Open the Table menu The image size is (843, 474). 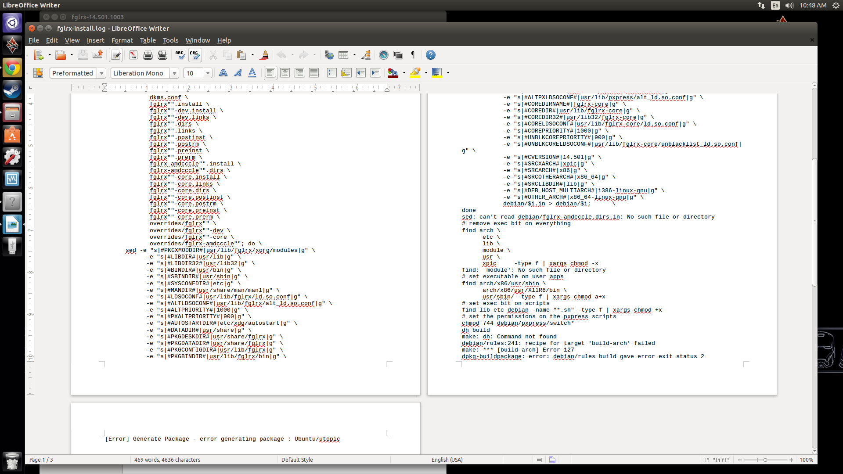148,40
